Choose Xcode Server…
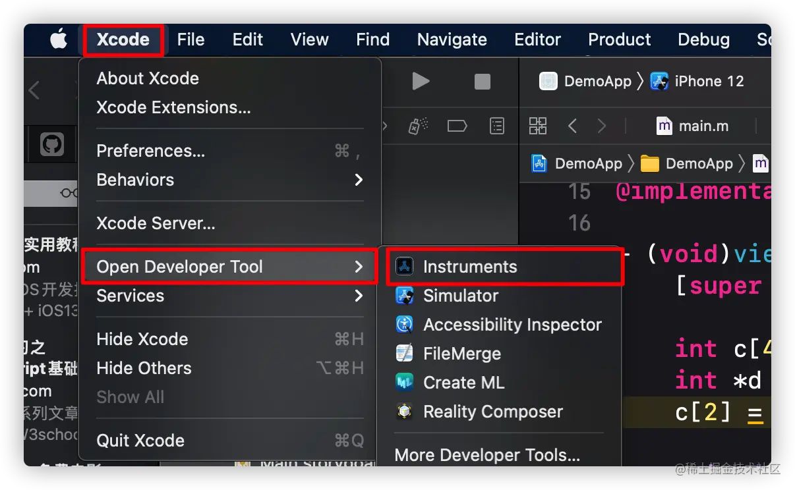795x490 pixels. (229, 223)
